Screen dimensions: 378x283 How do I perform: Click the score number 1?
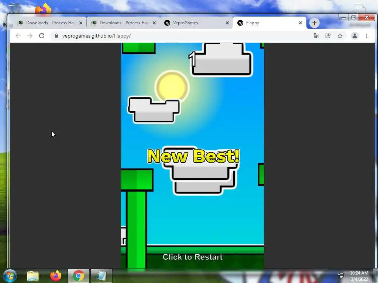point(192,59)
